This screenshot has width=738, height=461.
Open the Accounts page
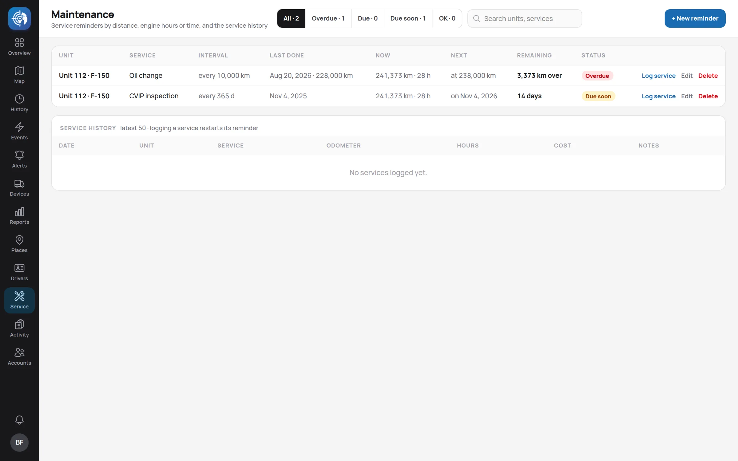(x=19, y=357)
